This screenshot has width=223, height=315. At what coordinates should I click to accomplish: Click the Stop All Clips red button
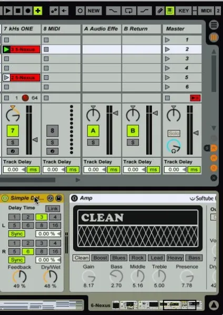(195, 98)
